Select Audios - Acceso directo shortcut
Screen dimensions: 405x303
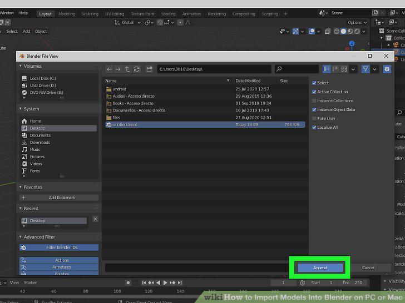coord(205,96)
